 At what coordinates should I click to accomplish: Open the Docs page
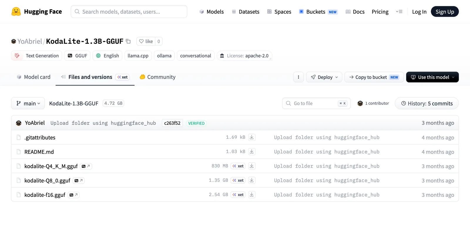click(355, 12)
